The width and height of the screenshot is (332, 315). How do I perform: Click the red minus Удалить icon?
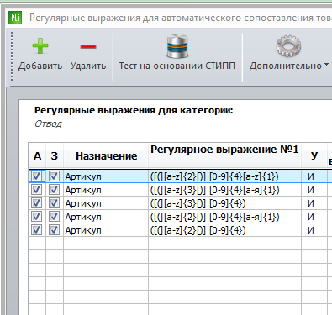tap(88, 46)
